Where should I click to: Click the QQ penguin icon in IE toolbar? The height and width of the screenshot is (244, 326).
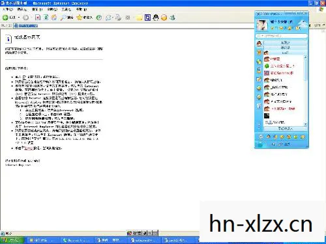tap(156, 18)
